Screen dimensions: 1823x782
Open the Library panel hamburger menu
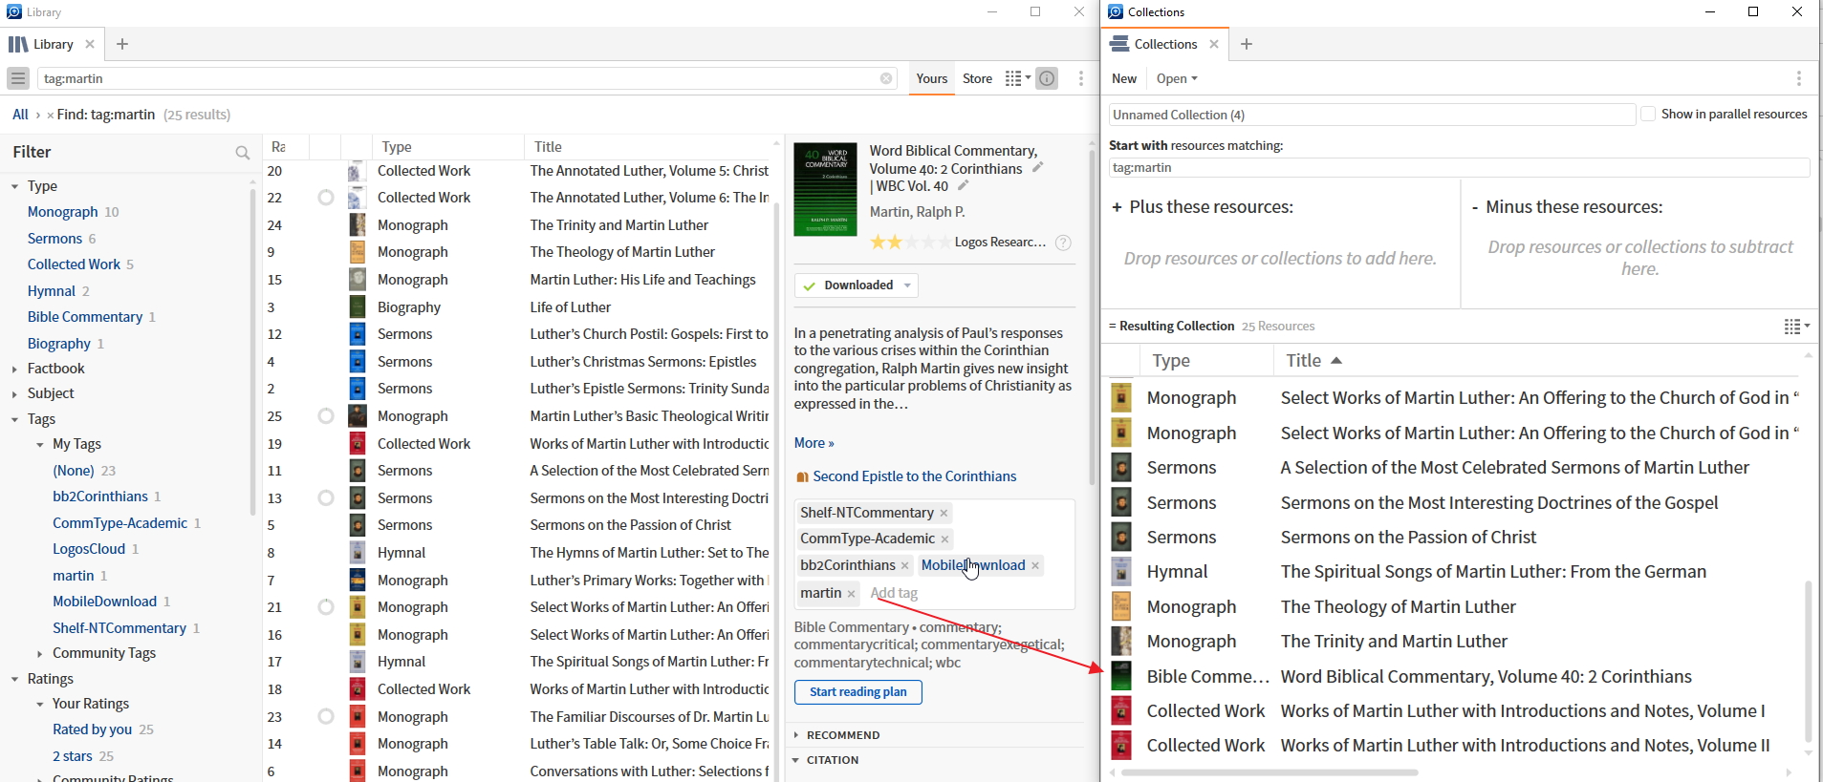click(17, 78)
